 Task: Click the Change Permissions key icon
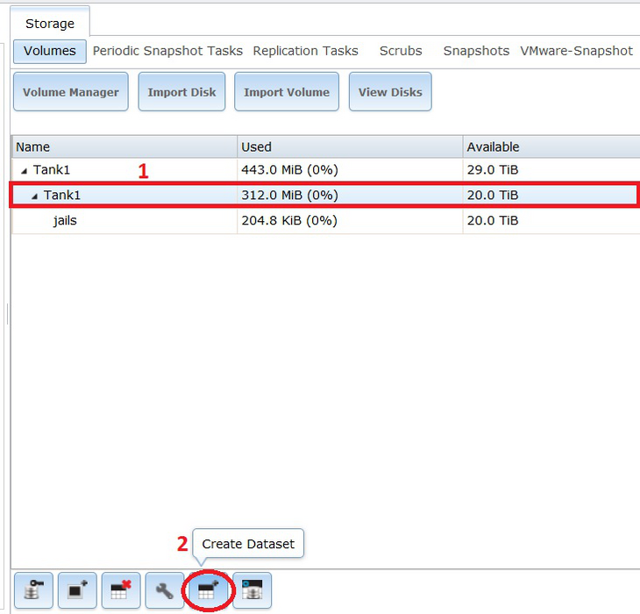click(x=33, y=590)
